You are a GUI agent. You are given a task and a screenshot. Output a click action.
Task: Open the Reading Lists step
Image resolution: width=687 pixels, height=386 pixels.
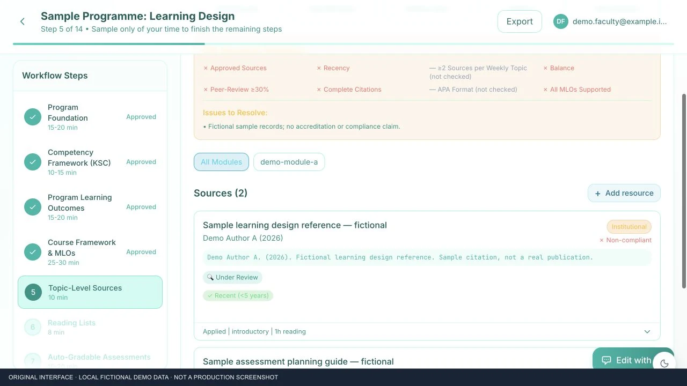coord(90,327)
